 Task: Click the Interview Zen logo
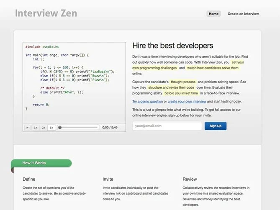point(46,13)
